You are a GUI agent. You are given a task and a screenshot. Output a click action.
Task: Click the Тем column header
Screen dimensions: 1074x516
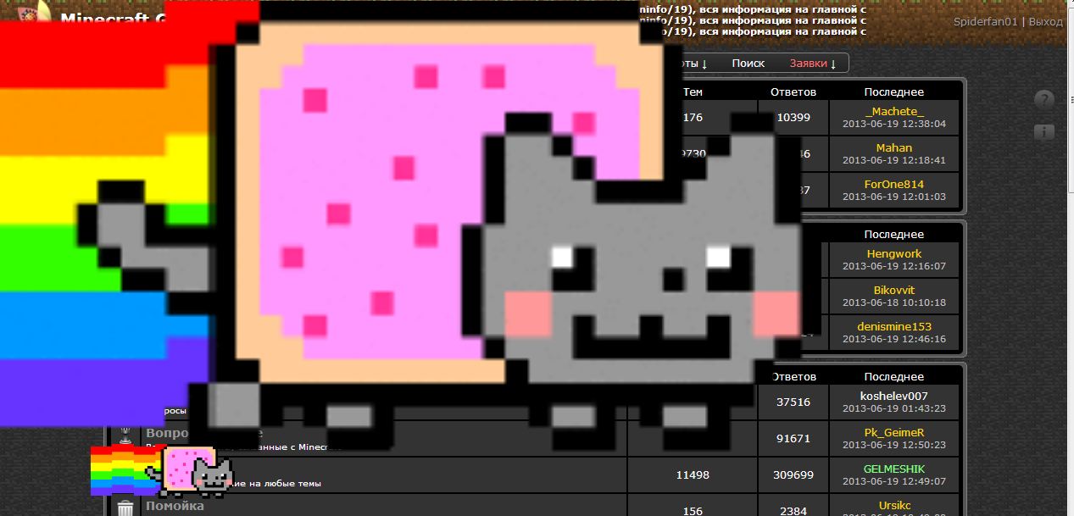693,92
